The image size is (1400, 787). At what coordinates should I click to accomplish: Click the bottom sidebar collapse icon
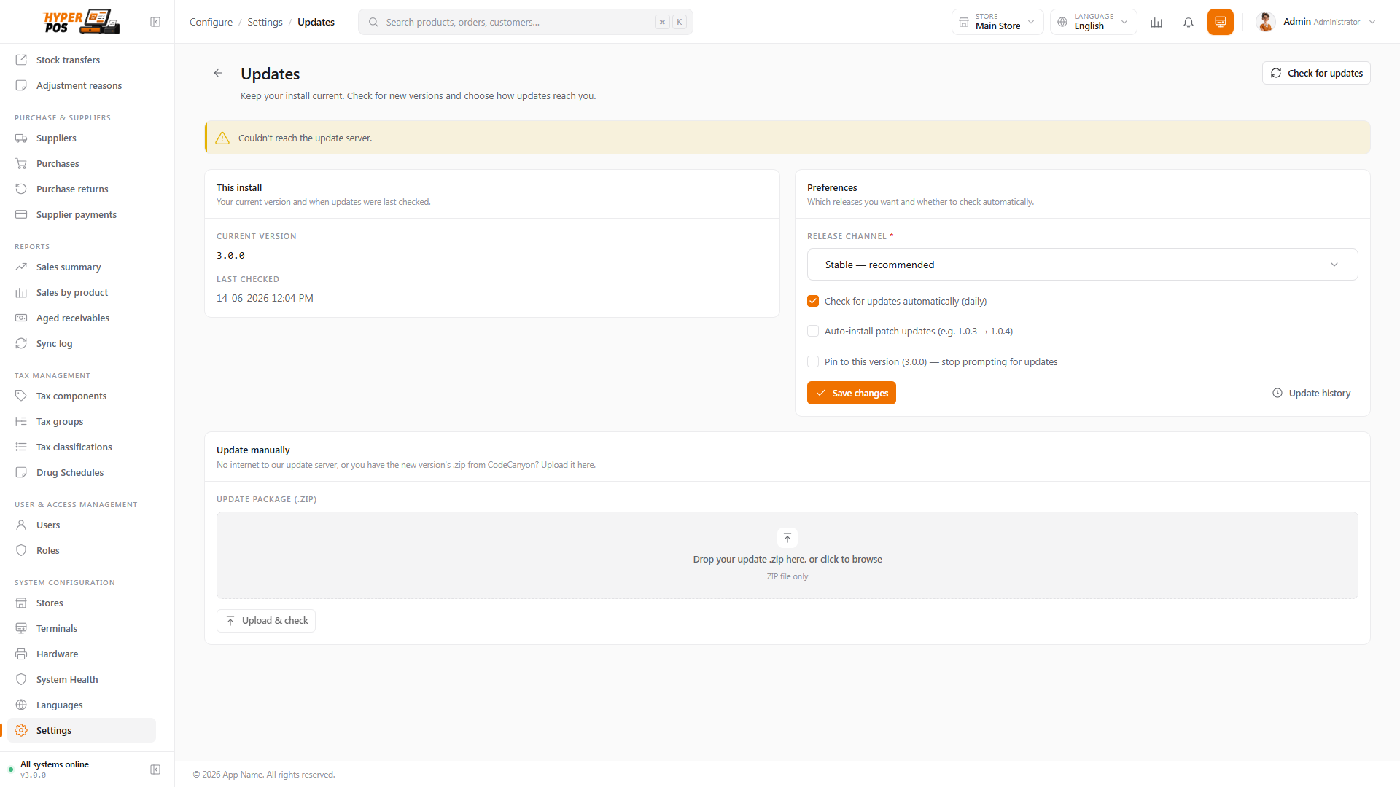pyautogui.click(x=155, y=770)
